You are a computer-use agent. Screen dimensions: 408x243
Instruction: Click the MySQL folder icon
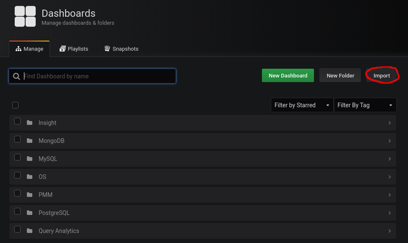29,159
